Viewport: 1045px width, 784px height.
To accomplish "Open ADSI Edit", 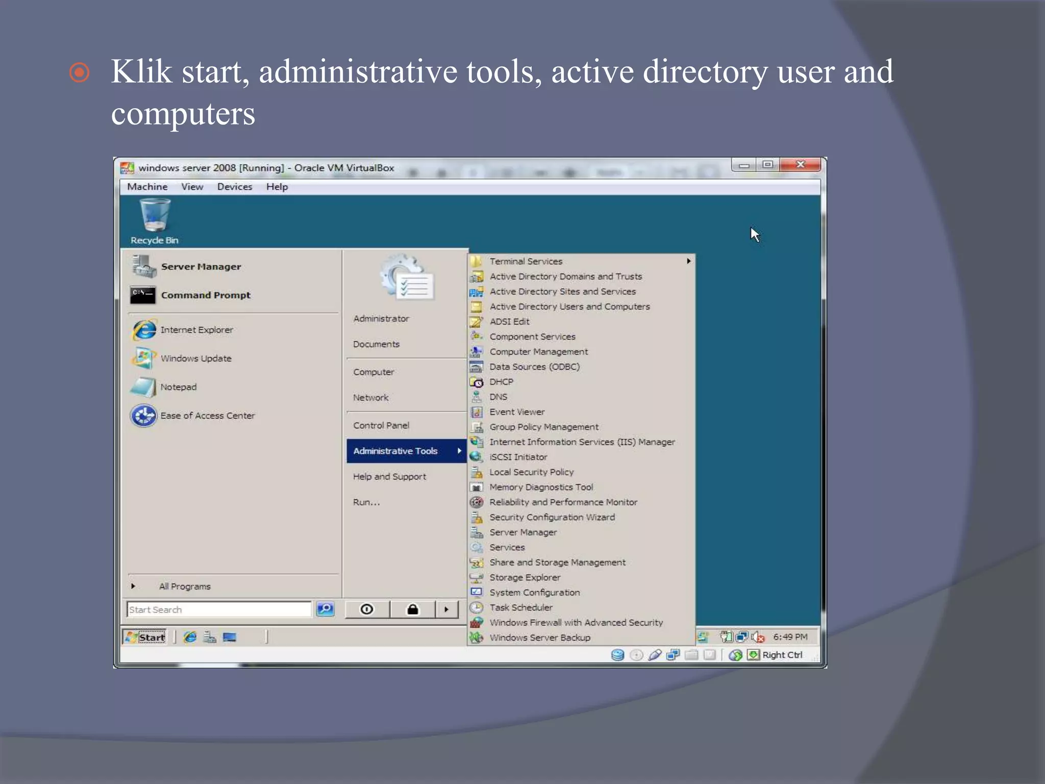I will 581,322.
